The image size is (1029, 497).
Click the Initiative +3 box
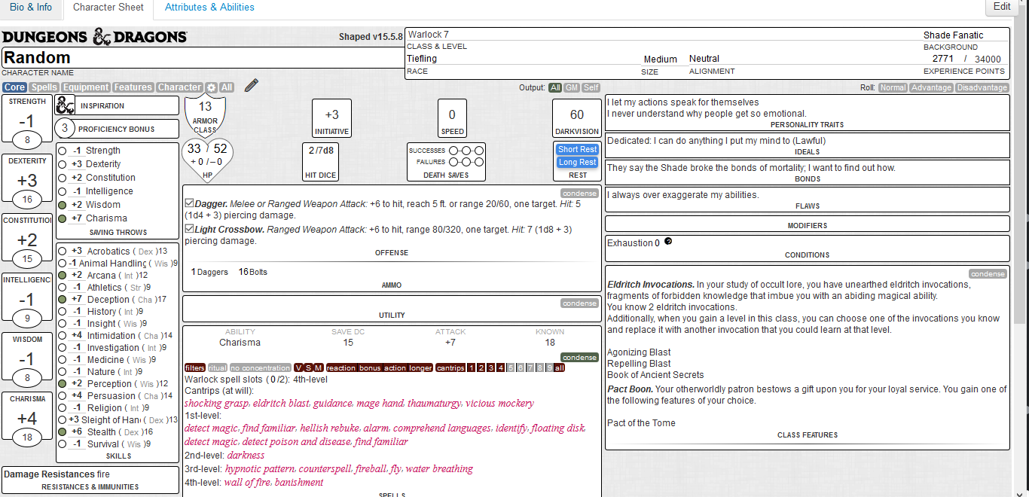(331, 119)
